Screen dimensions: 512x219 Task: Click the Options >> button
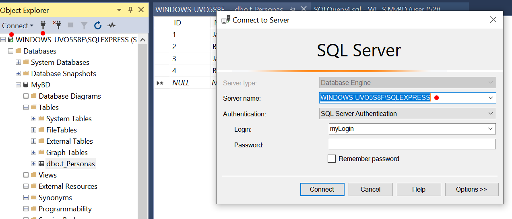[472, 189]
